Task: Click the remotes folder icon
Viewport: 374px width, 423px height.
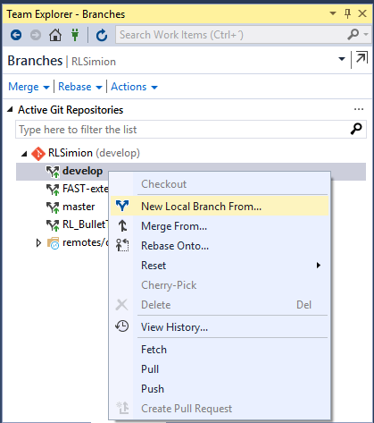Action: pyautogui.click(x=54, y=243)
